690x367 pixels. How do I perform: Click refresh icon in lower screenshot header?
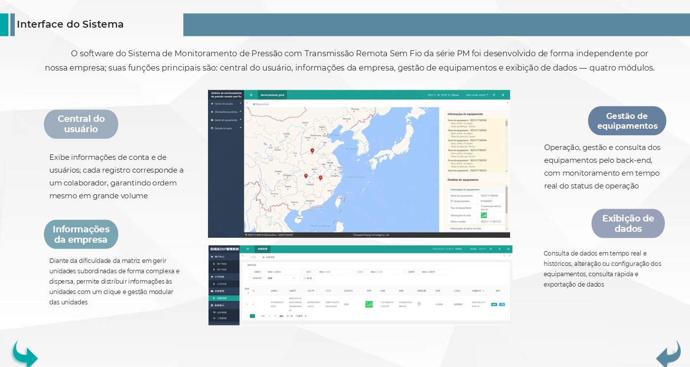491,249
